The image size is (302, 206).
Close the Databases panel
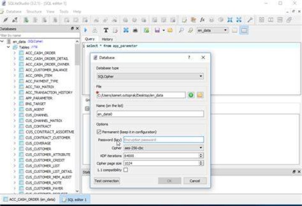(x=78, y=28)
